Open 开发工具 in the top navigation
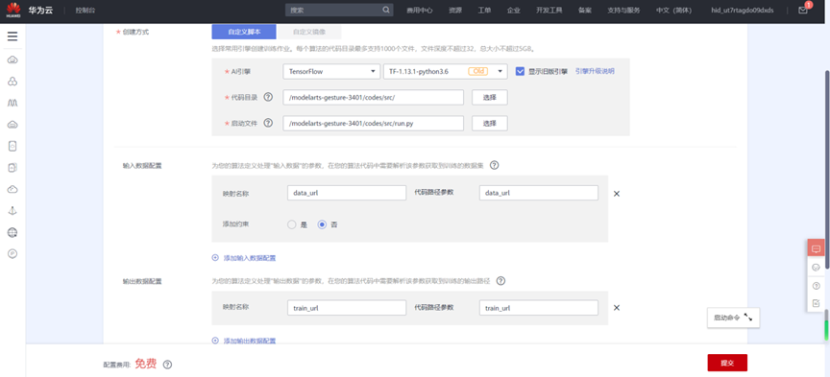Image resolution: width=830 pixels, height=377 pixels. coord(549,10)
